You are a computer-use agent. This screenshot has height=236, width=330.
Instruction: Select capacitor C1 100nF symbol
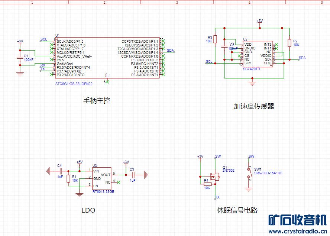pos(20,58)
